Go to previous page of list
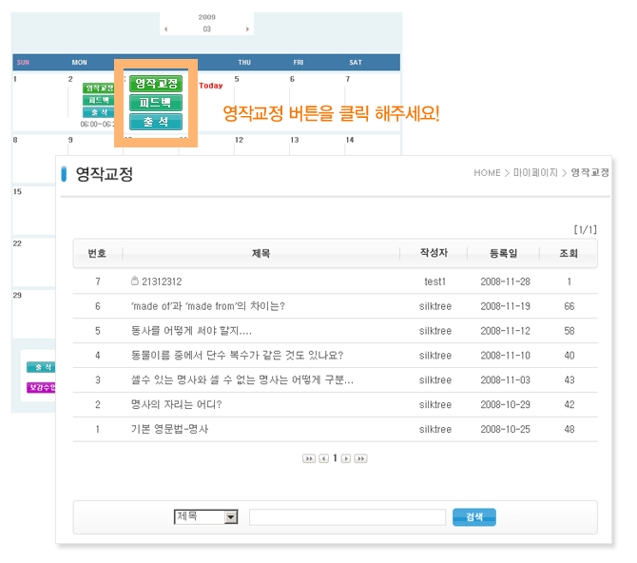The height and width of the screenshot is (563, 637). [323, 458]
